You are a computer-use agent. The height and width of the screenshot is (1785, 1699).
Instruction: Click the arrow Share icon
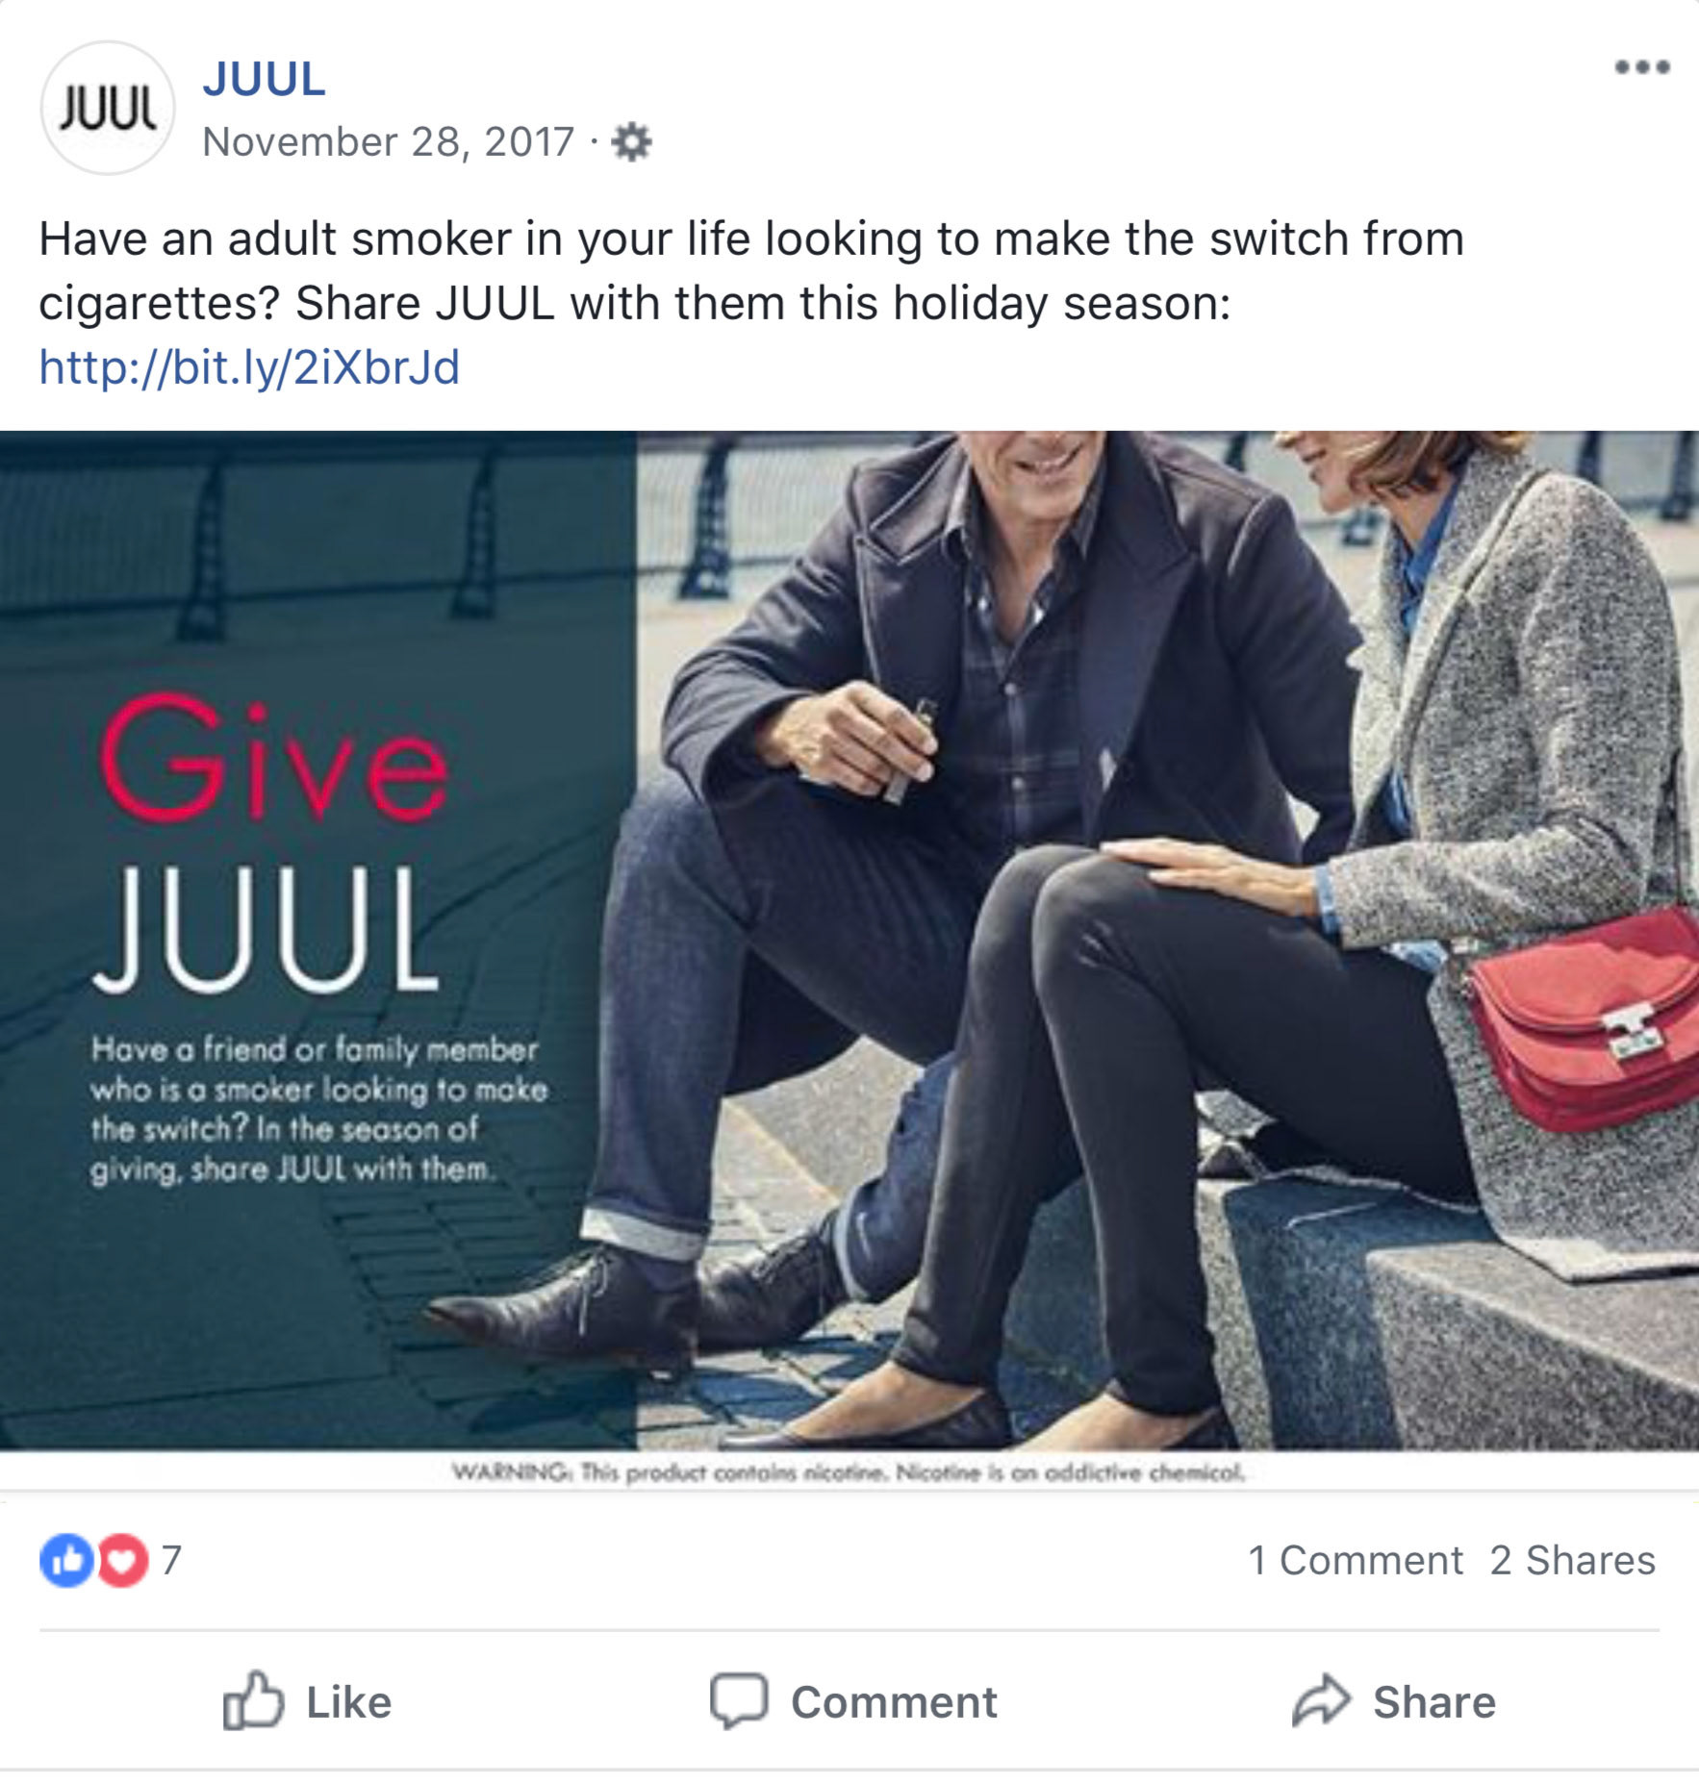(1322, 1700)
